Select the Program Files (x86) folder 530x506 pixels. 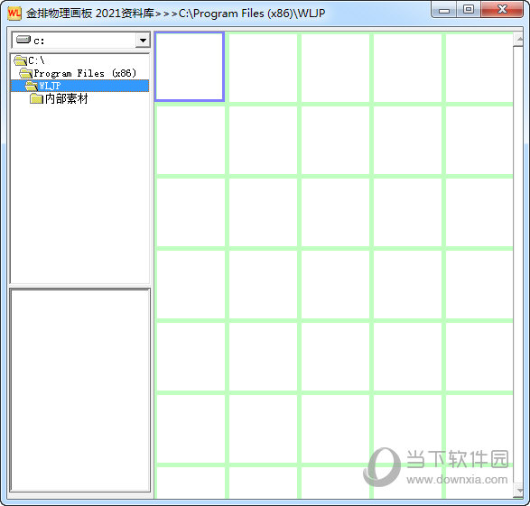pyautogui.click(x=78, y=73)
